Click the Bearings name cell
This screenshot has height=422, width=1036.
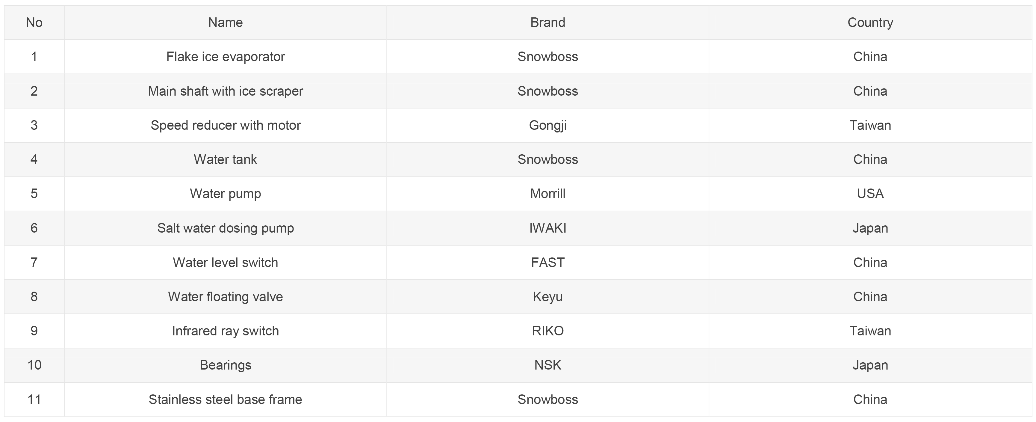click(x=225, y=365)
